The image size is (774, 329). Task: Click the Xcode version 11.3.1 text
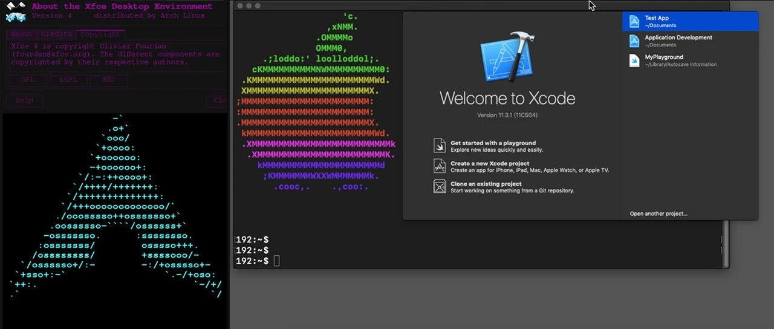(507, 115)
